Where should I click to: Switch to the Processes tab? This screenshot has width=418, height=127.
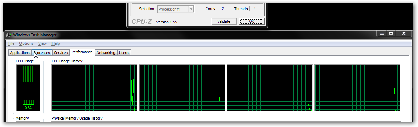pyautogui.click(x=42, y=53)
